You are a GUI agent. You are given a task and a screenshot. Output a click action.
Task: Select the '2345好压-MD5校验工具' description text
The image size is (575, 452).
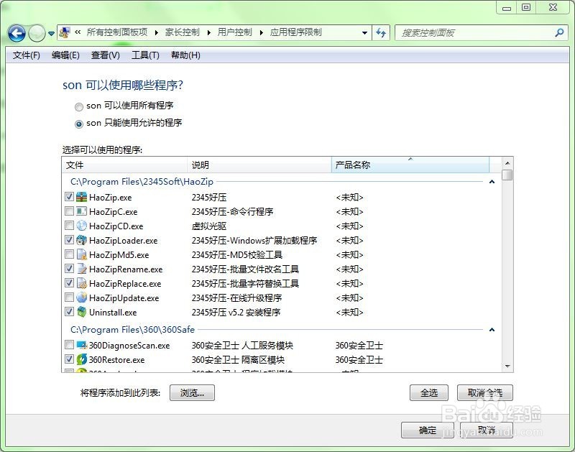point(237,255)
